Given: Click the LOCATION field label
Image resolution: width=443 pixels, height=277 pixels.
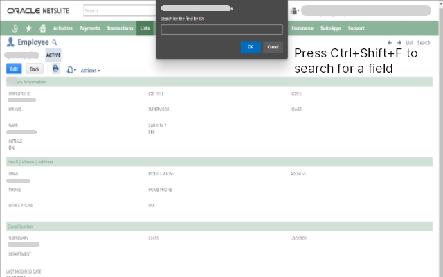Looking at the screenshot, I should [x=298, y=238].
